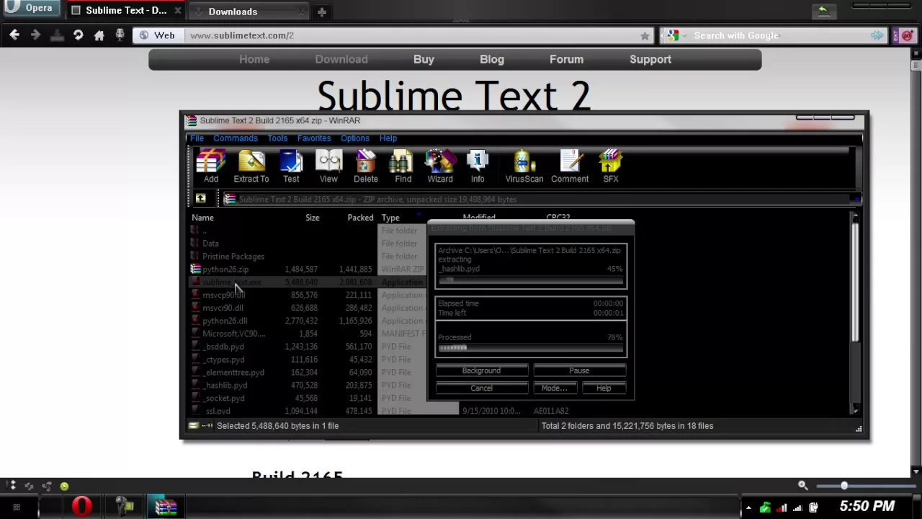This screenshot has height=519, width=922.
Task: Open WinRAR File menu
Action: [x=197, y=138]
